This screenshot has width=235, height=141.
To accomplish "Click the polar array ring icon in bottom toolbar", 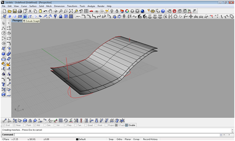I will [66, 120].
